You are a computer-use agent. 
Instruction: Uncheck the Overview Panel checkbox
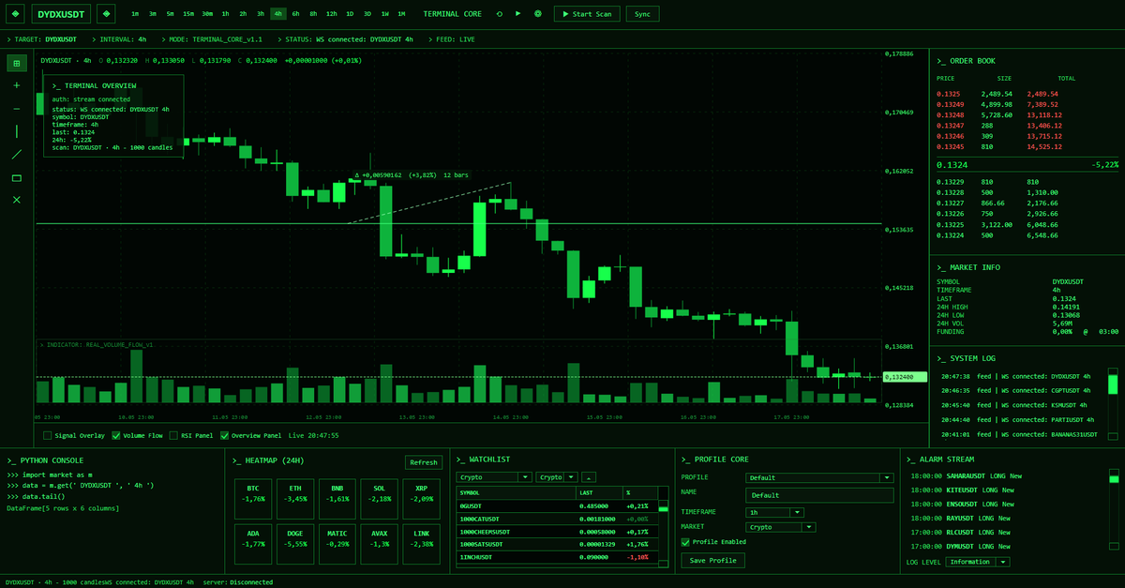(x=225, y=435)
